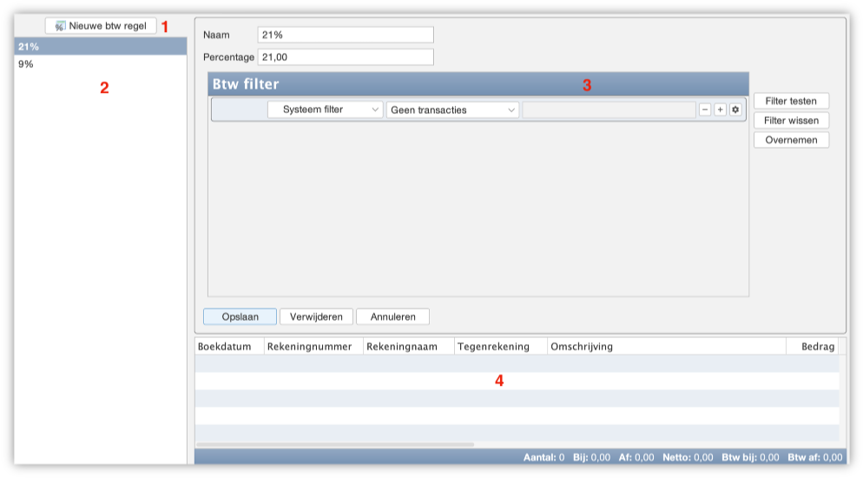Sort transactions by Omschrijving column header
Image resolution: width=863 pixels, height=478 pixels.
click(665, 347)
